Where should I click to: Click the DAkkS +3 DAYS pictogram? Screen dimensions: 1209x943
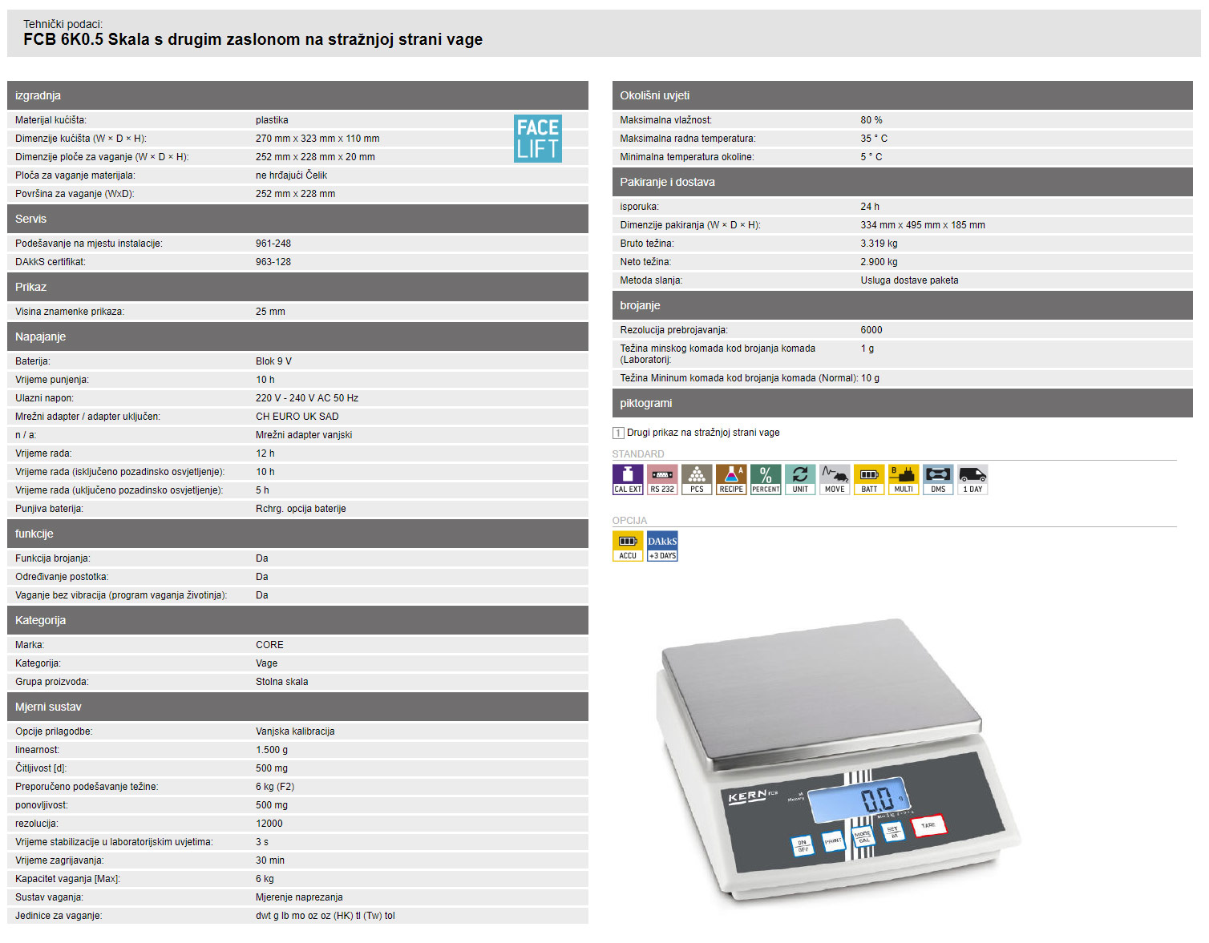click(662, 546)
